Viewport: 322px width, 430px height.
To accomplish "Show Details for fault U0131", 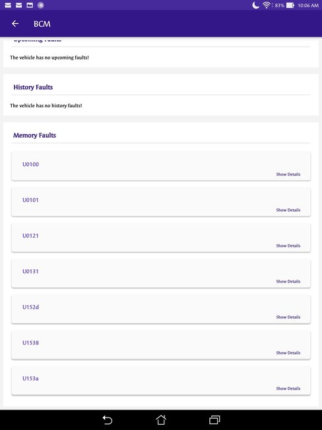I will point(288,281).
